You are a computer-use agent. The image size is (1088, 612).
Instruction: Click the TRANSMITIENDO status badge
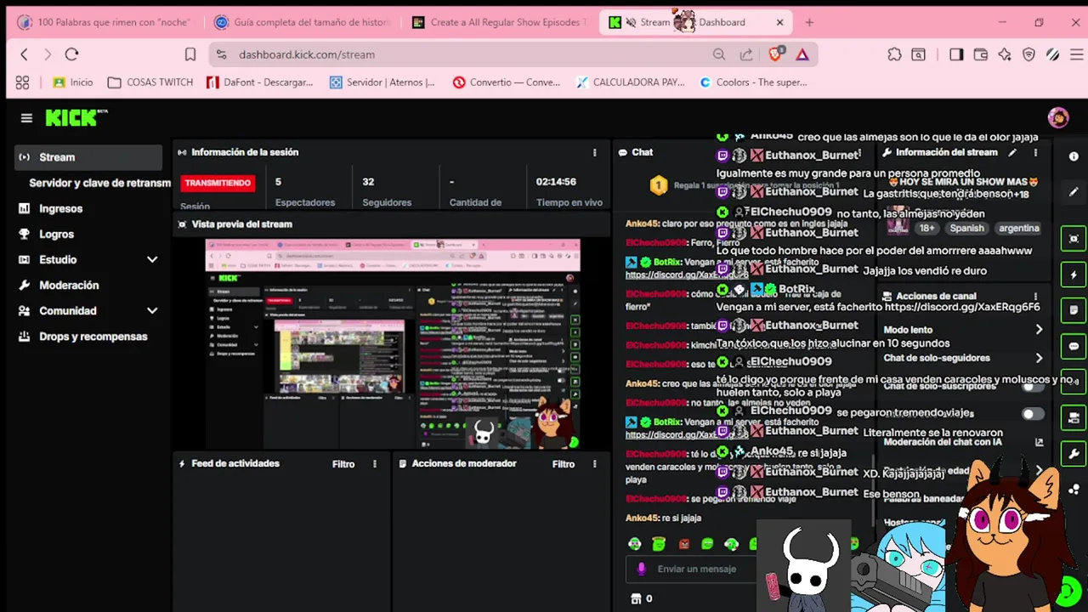218,183
